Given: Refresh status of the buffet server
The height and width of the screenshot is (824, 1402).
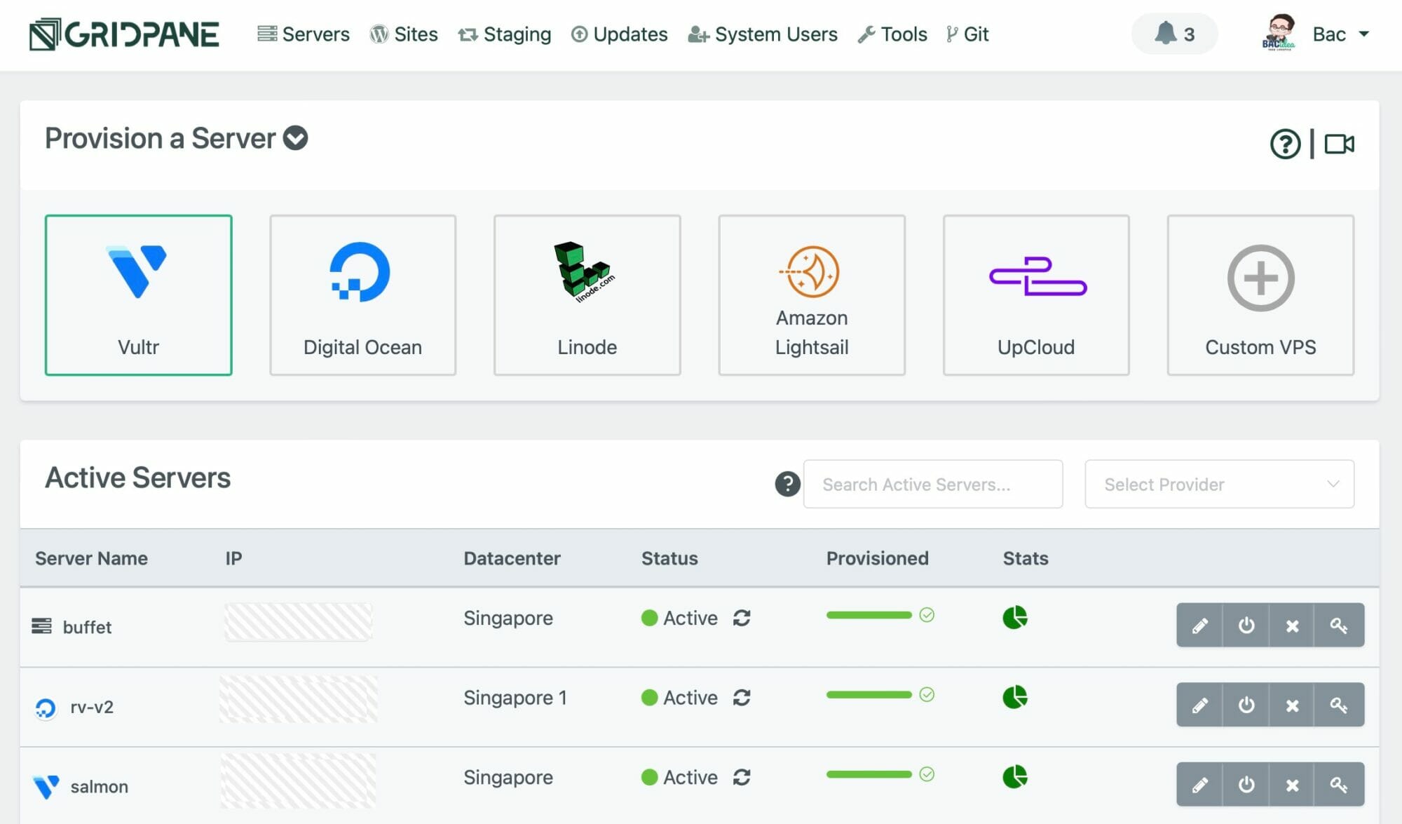Looking at the screenshot, I should click(742, 618).
